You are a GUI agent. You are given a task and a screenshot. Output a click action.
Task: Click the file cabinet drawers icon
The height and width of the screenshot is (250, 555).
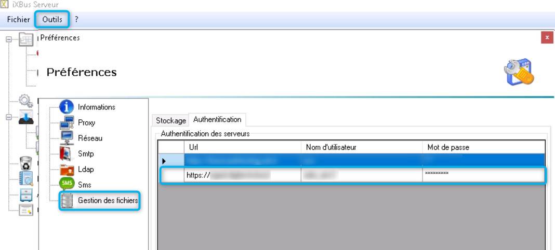pos(26,195)
